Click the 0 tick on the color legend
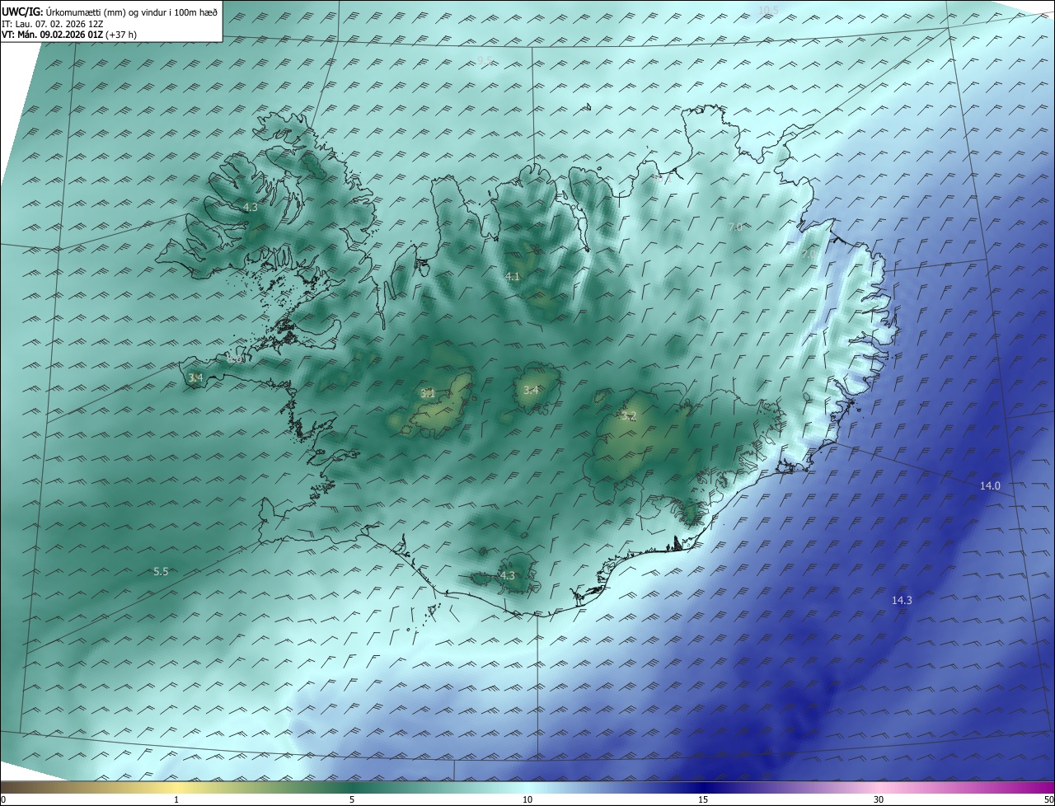1055x806 pixels. pos(3,799)
